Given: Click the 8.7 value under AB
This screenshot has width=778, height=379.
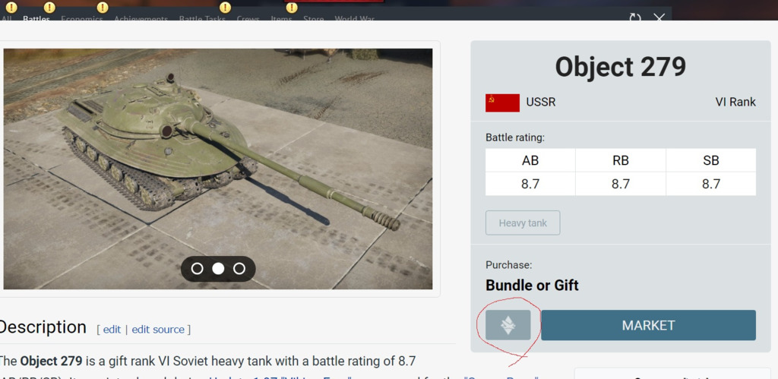Looking at the screenshot, I should [530, 184].
